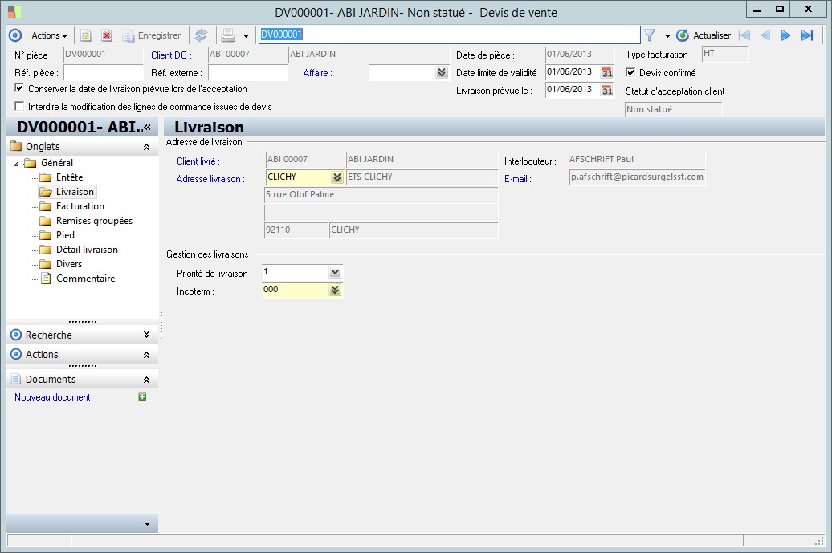
Task: Enable 'Interdire la modification des lignes' checkbox
Action: click(x=20, y=107)
